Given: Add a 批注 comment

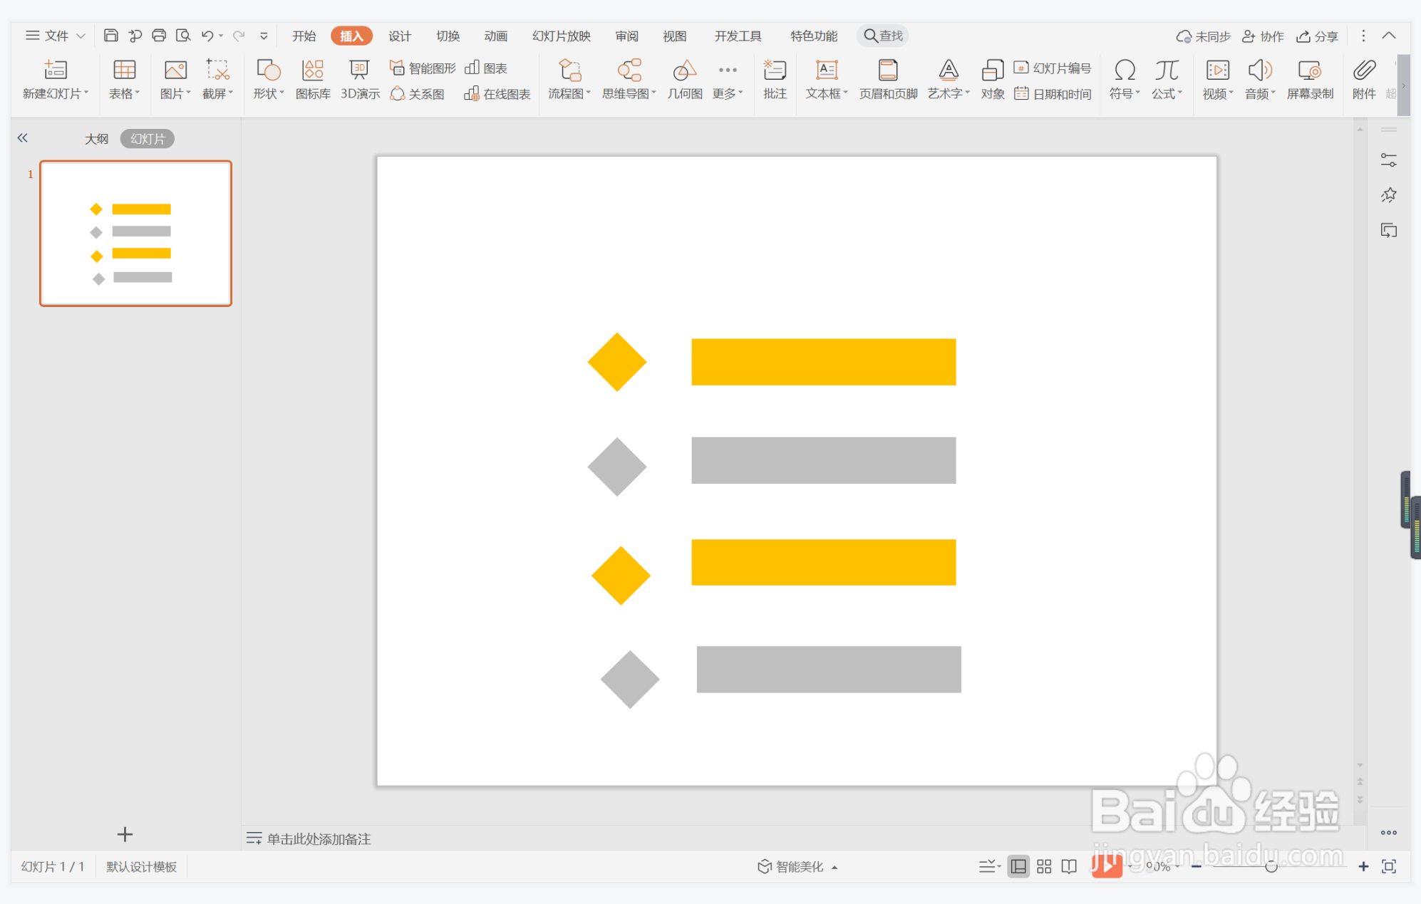Looking at the screenshot, I should [775, 79].
